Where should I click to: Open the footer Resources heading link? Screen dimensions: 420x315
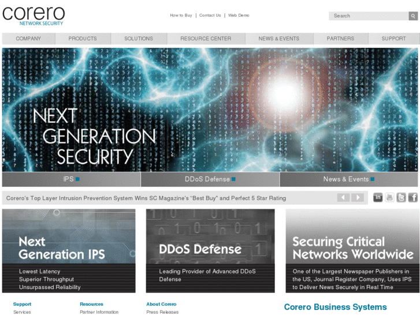click(x=91, y=304)
